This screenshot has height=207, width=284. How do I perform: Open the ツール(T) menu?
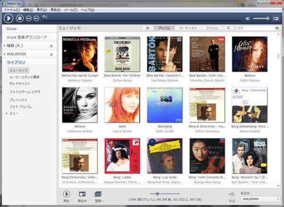[71, 10]
